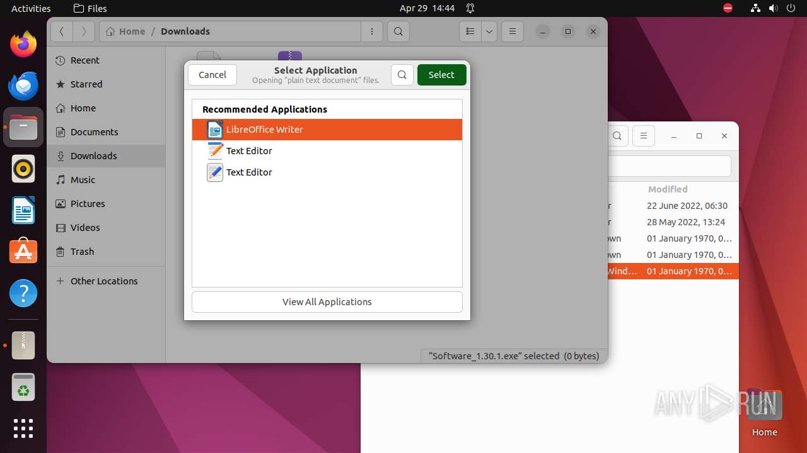Click the red do-not-disturb indicator in top bar

(x=728, y=9)
